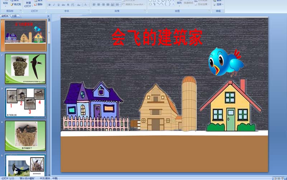The width and height of the screenshot is (287, 180).
Task: Select slide 4 thumbnail with bird nest
Action: (25, 136)
